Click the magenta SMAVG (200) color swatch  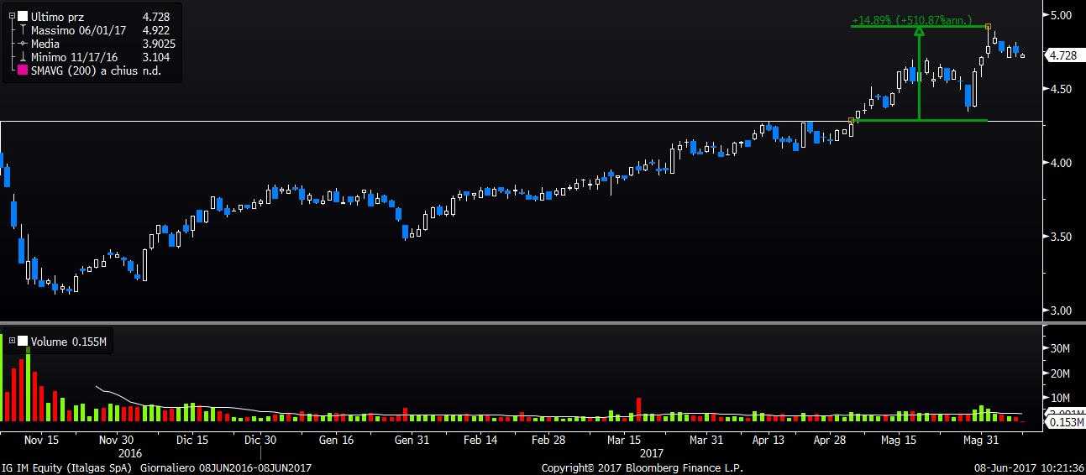[x=23, y=70]
